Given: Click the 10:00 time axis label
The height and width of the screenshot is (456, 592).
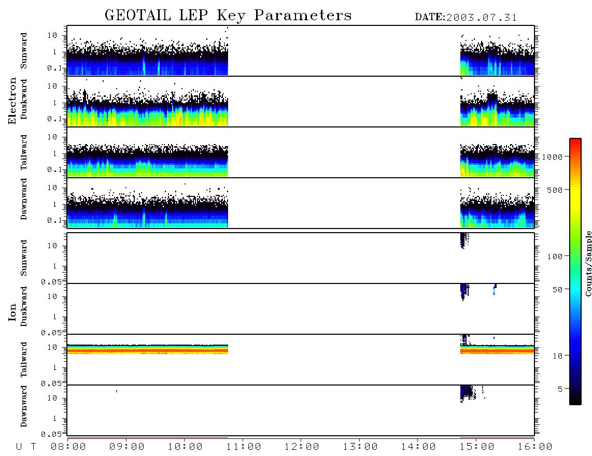Looking at the screenshot, I should (x=185, y=447).
